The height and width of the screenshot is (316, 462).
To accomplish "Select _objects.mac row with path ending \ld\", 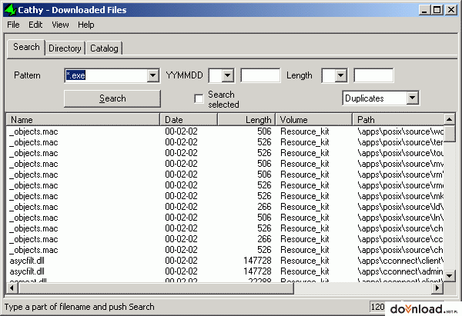I will 225,207.
